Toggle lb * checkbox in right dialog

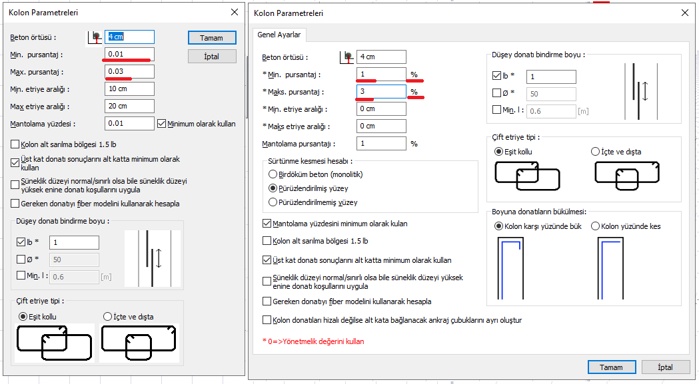pyautogui.click(x=496, y=76)
